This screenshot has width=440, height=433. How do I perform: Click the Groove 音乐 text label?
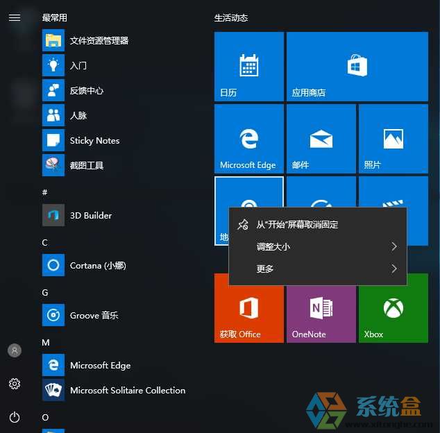click(x=94, y=315)
